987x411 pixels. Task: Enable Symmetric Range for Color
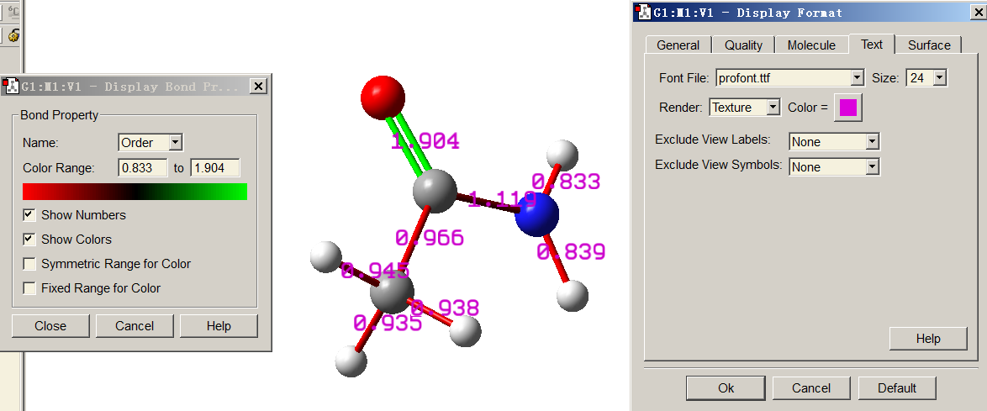coord(29,265)
